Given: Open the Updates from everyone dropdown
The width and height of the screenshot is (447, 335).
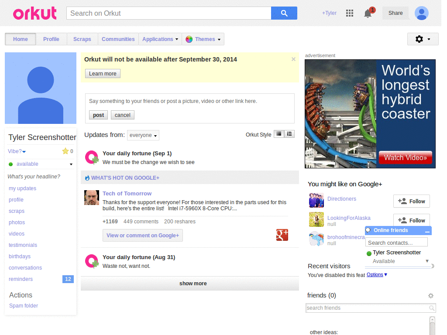Looking at the screenshot, I should [x=143, y=135].
